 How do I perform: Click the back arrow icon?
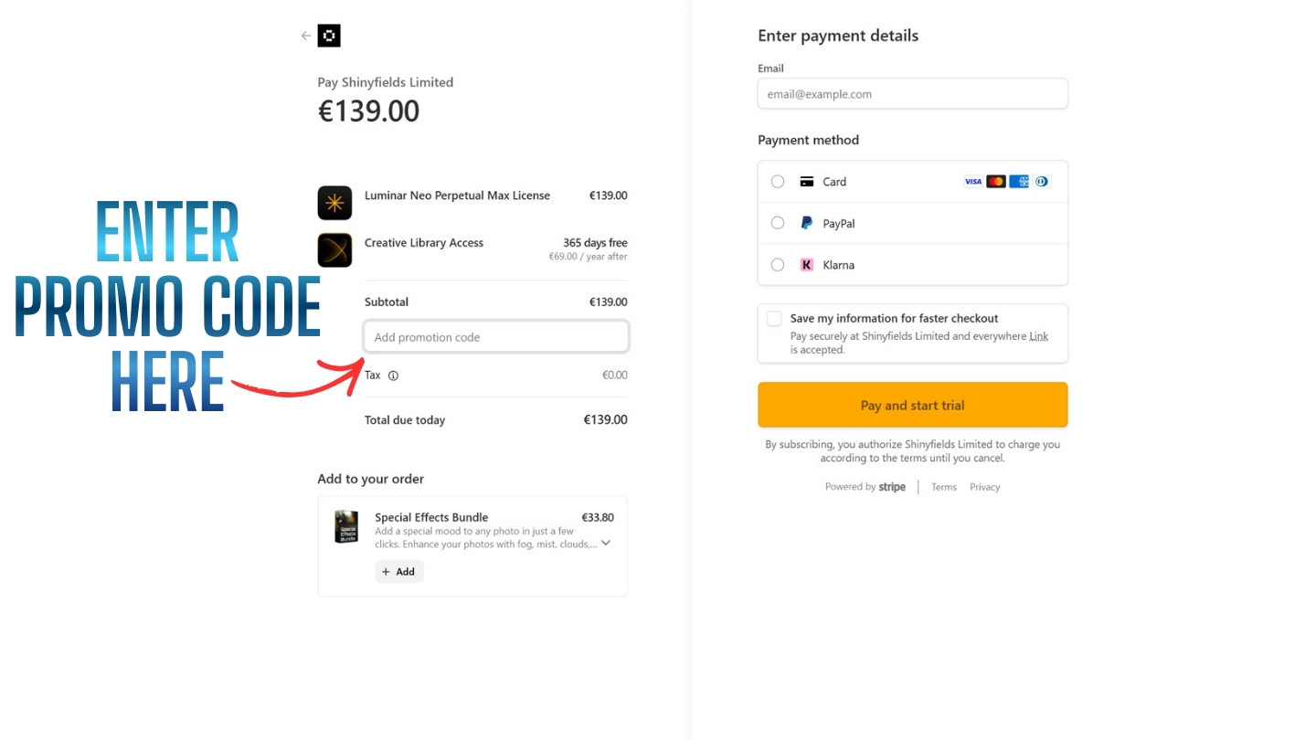point(306,37)
